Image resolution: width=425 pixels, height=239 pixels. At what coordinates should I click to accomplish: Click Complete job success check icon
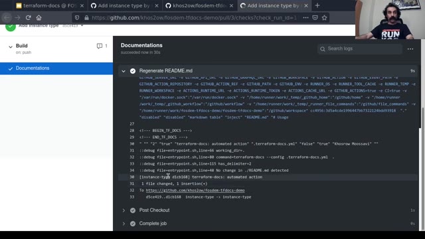pos(133,224)
